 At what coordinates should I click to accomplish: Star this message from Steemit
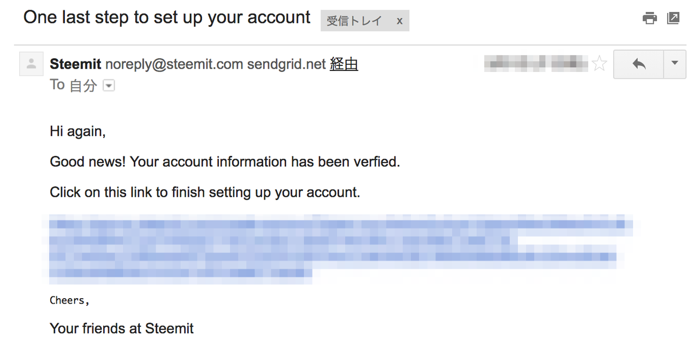click(600, 64)
